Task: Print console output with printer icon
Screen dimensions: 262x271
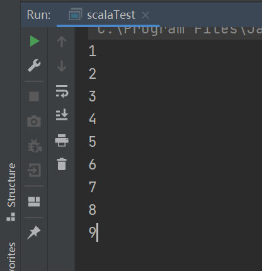Action: pos(62,141)
